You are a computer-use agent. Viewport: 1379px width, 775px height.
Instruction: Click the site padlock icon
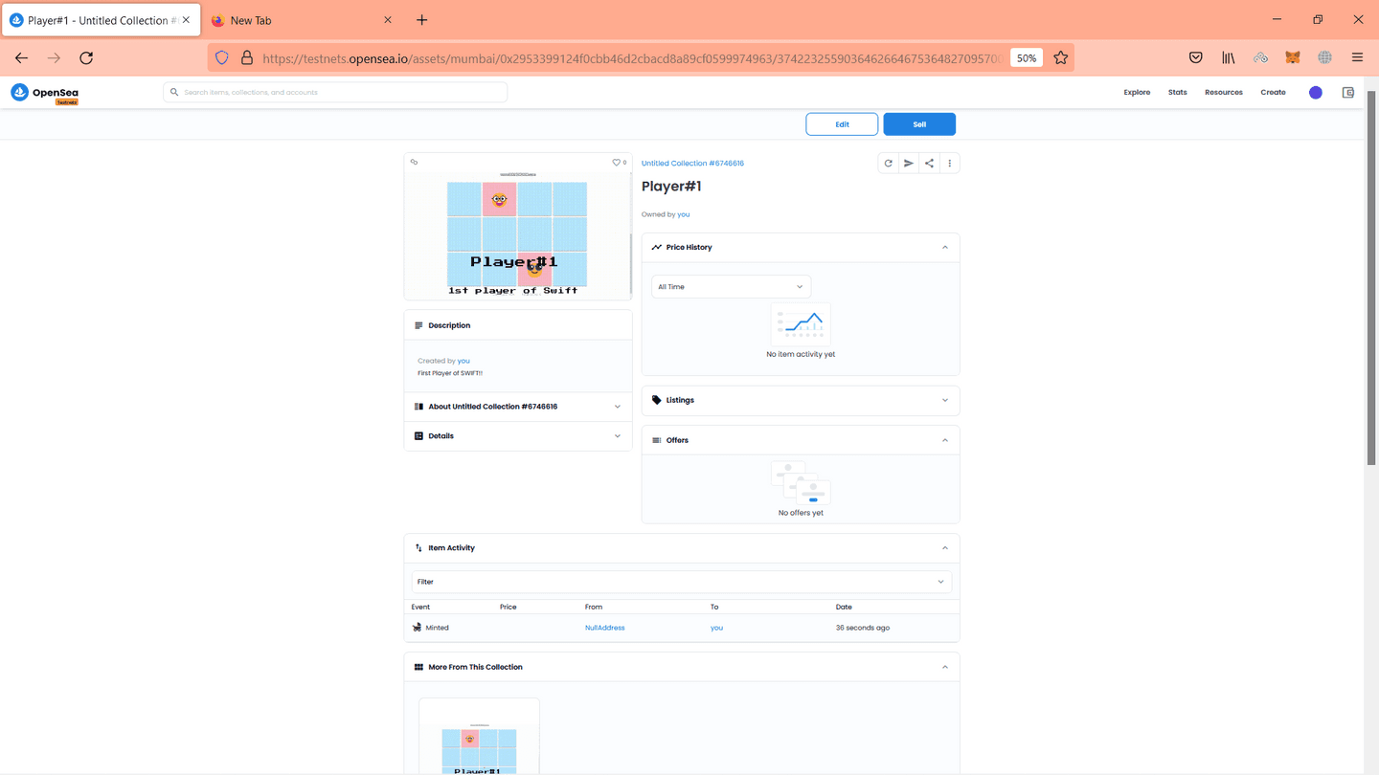pos(247,58)
